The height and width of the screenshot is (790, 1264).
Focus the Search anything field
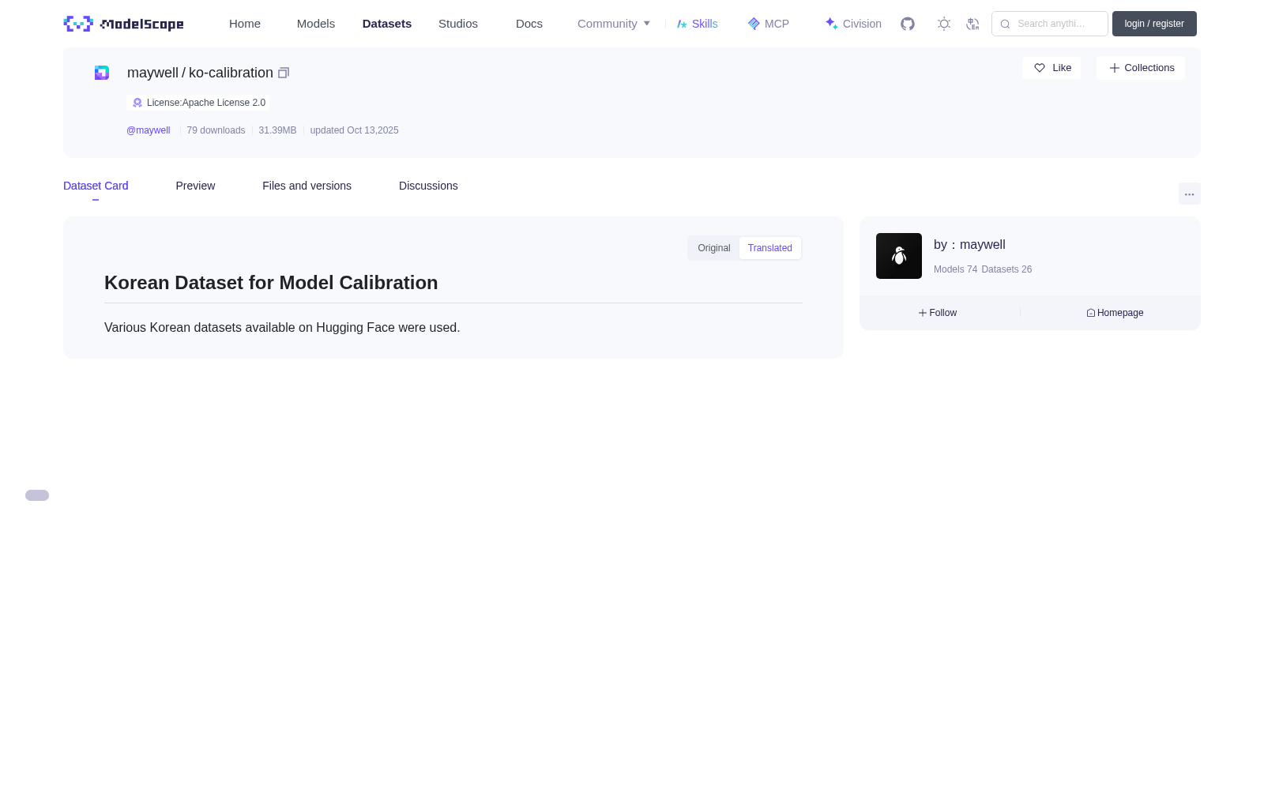coord(1050,24)
